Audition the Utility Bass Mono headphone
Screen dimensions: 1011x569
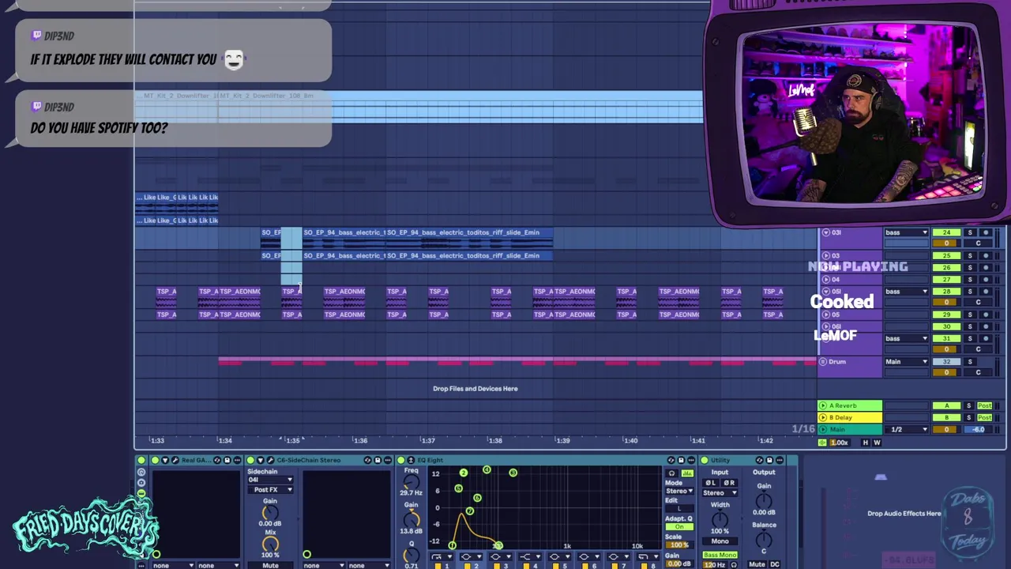tap(733, 564)
